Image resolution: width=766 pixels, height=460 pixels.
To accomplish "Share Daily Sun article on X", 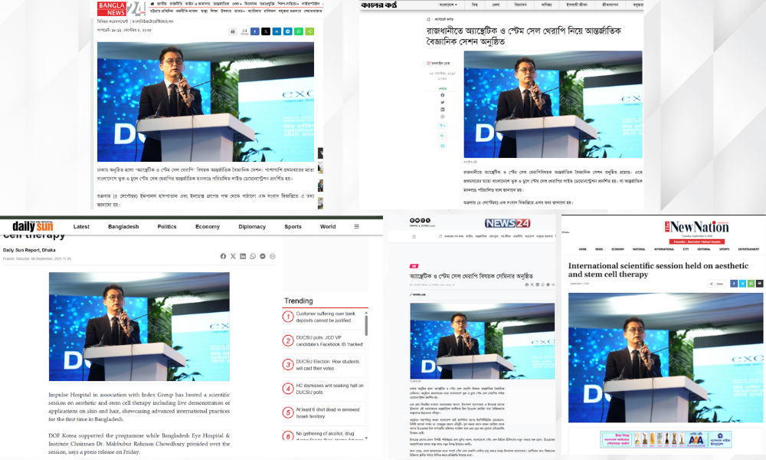I will [x=233, y=256].
